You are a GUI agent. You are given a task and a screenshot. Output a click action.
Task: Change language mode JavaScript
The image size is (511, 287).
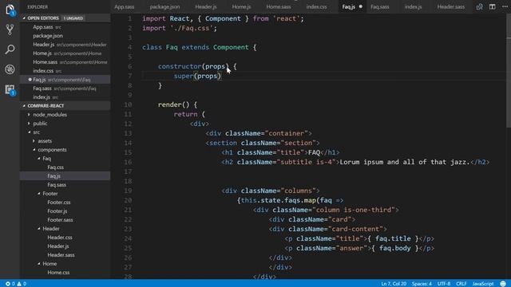483,284
